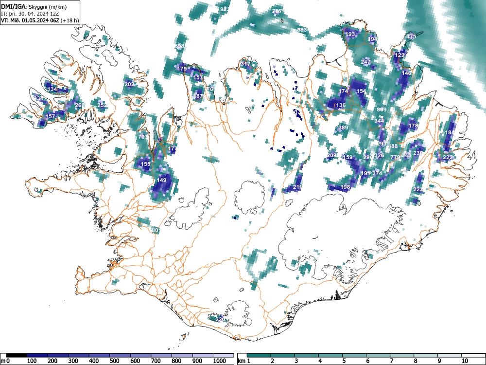Click visibility value 268 on the map
Screen dimensions: 486x365
tap(80, 105)
